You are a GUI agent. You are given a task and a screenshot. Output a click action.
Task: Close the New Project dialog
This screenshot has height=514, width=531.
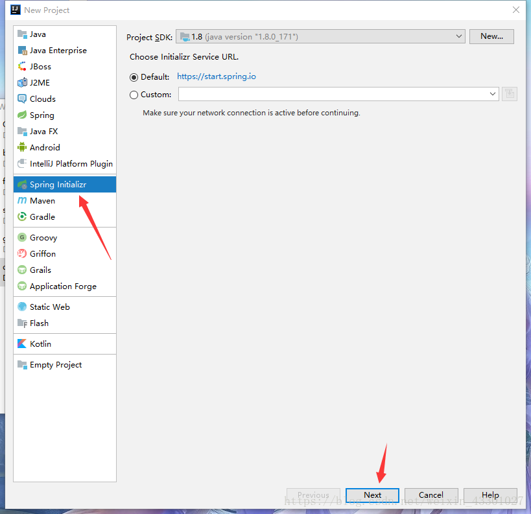pos(515,10)
